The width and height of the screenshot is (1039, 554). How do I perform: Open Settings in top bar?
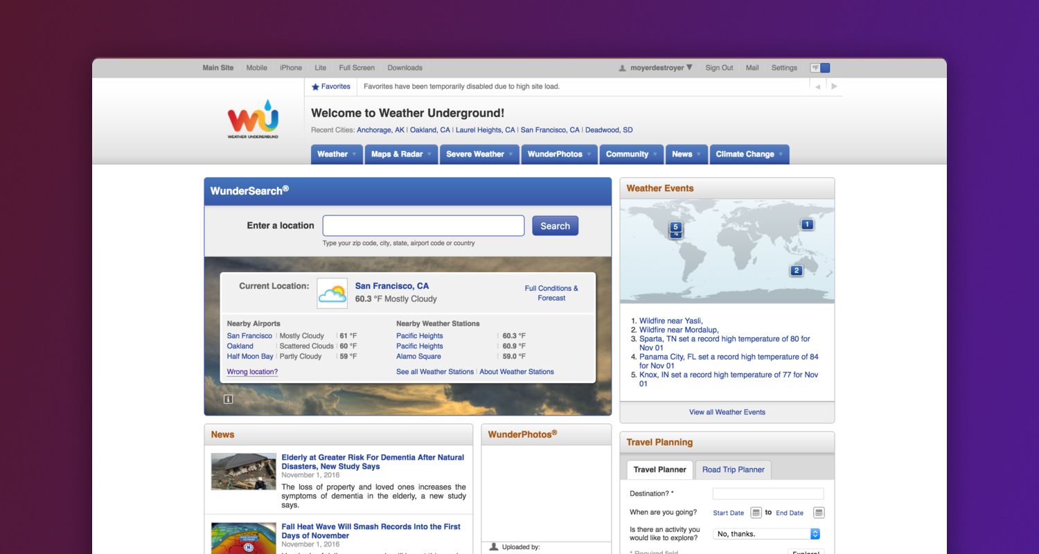(784, 68)
